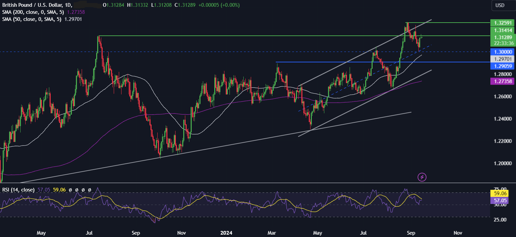Screen dimensions: 516x237
Task: Click the countdown timer 22:33:36
Action: (503, 43)
